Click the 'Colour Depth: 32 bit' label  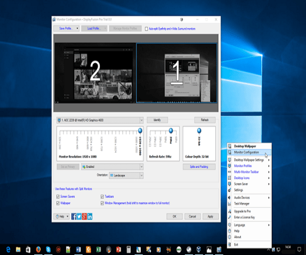[x=197, y=157]
